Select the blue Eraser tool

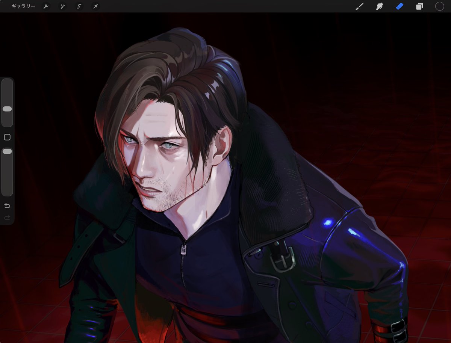(400, 6)
